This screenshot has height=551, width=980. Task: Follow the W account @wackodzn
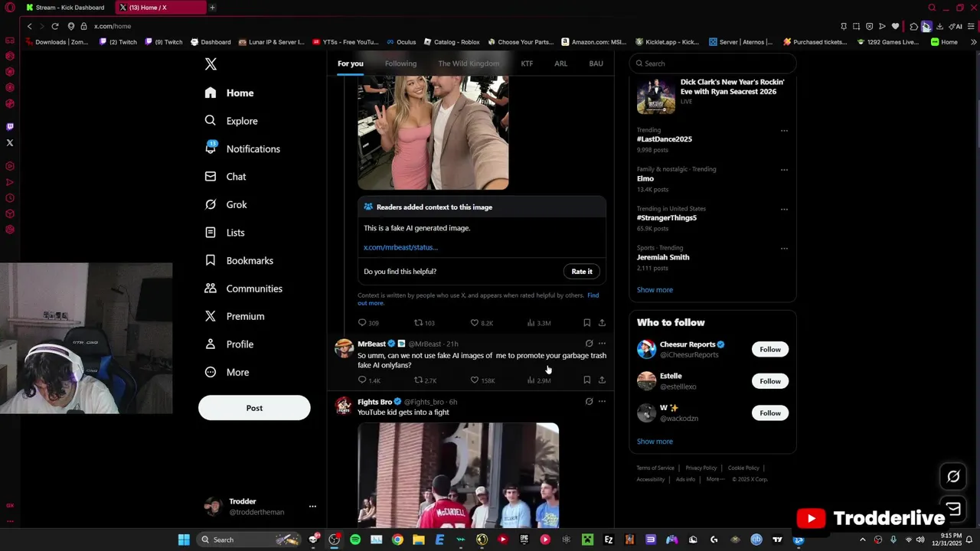click(770, 413)
